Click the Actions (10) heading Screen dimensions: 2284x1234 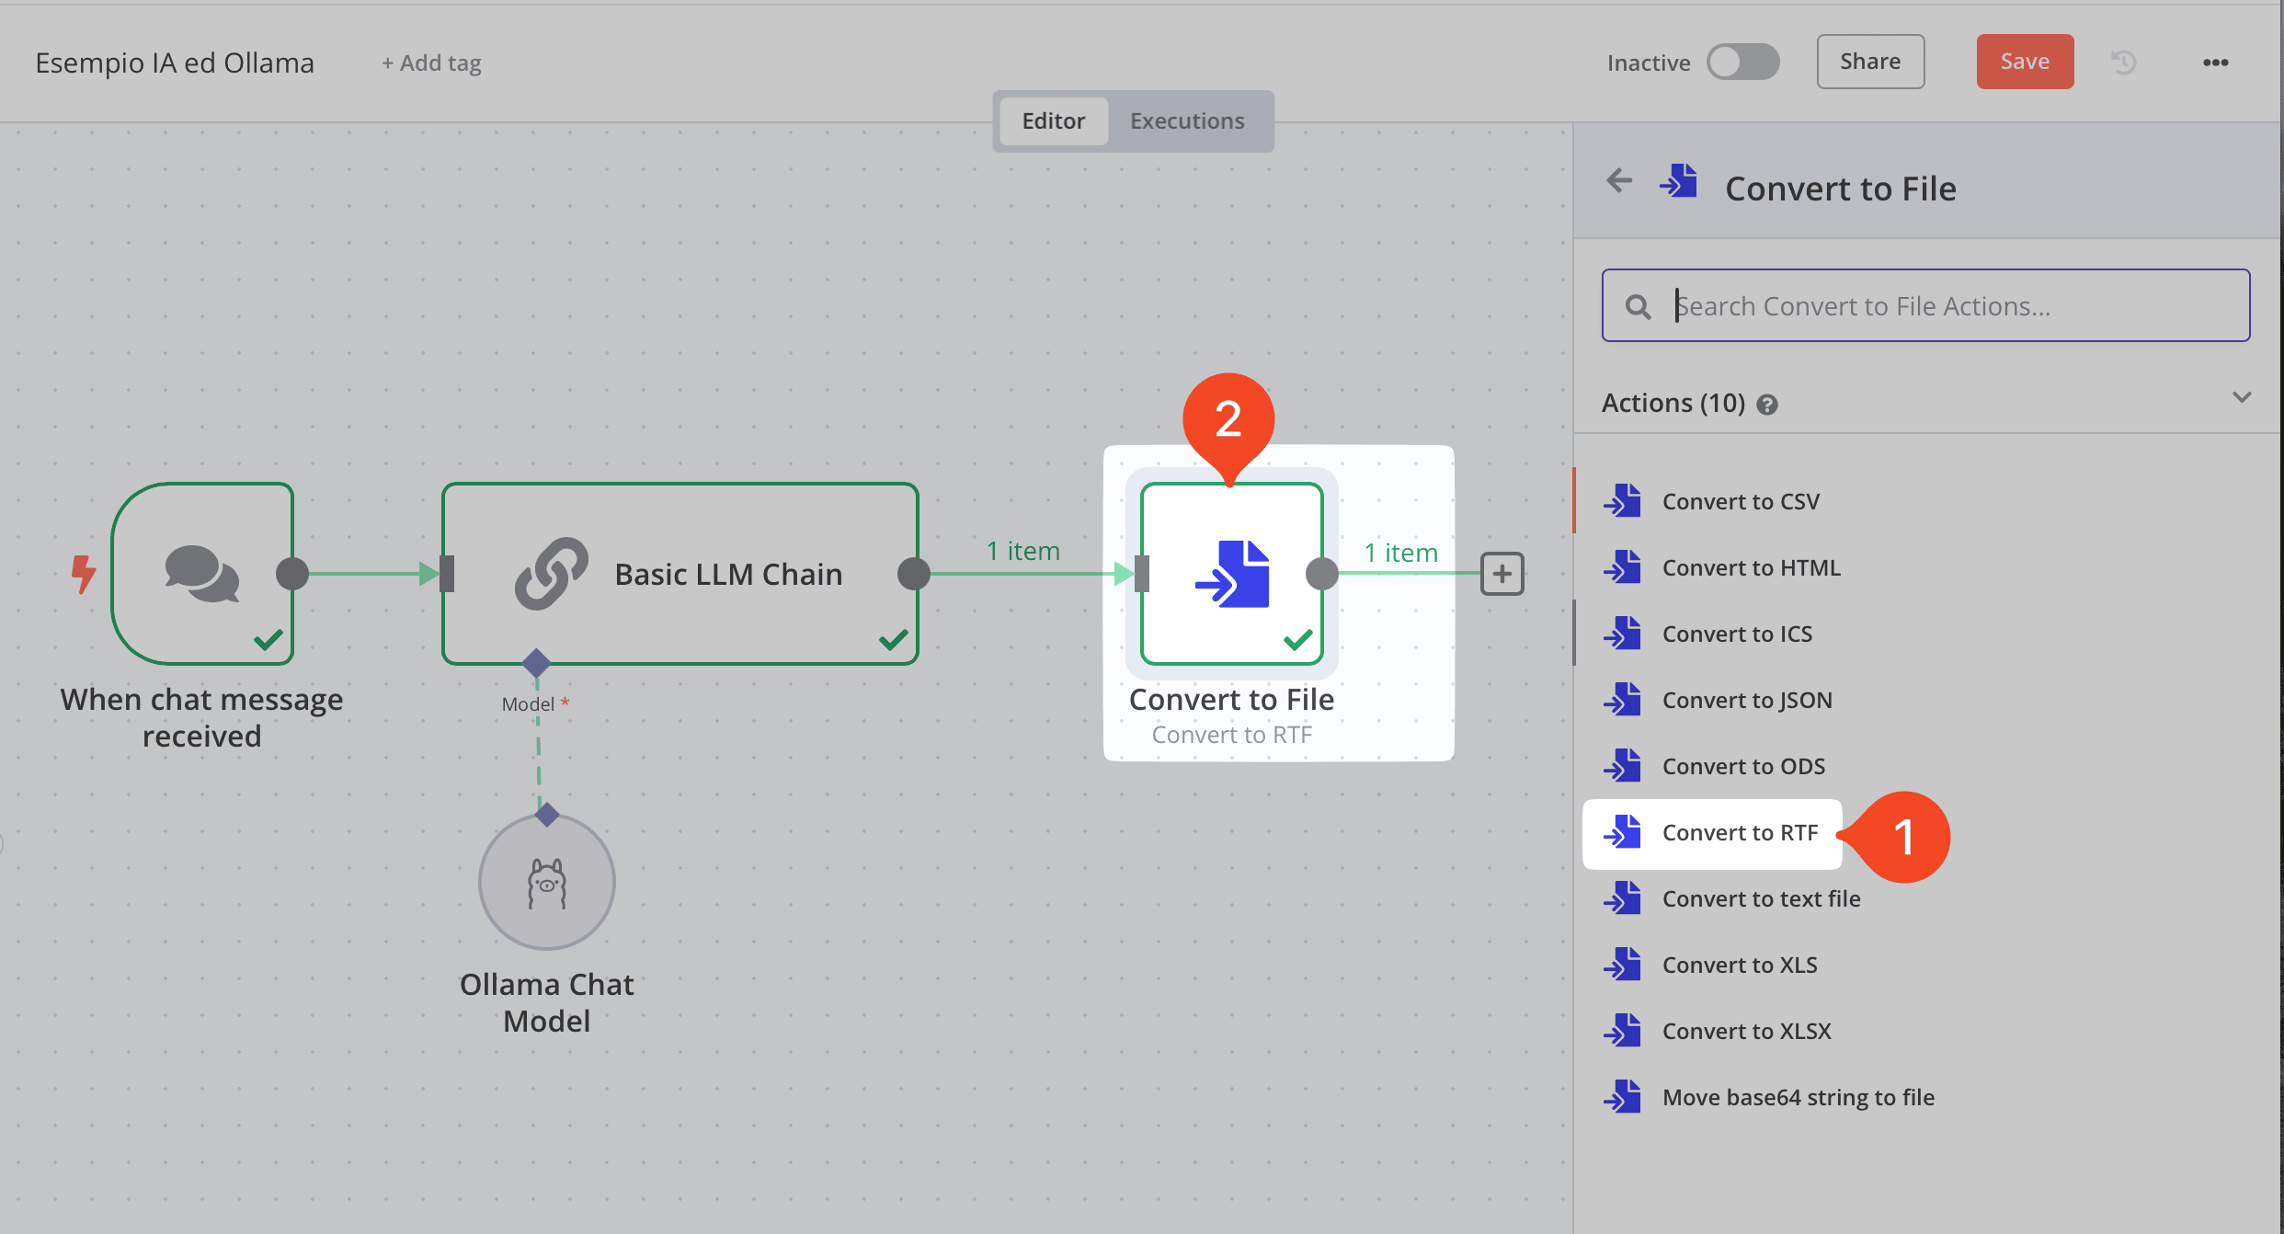click(1673, 403)
